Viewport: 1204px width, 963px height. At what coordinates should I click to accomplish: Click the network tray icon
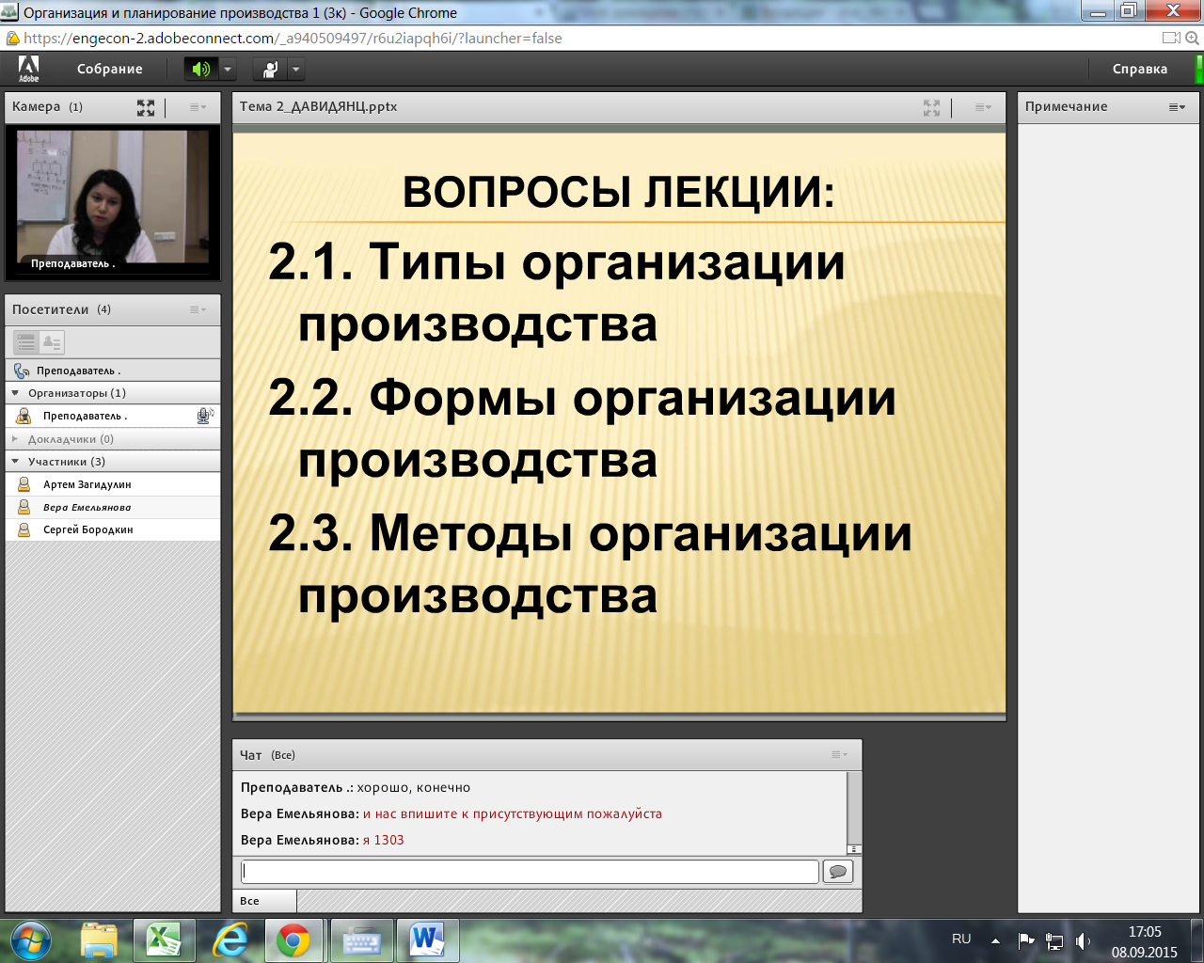1054,940
